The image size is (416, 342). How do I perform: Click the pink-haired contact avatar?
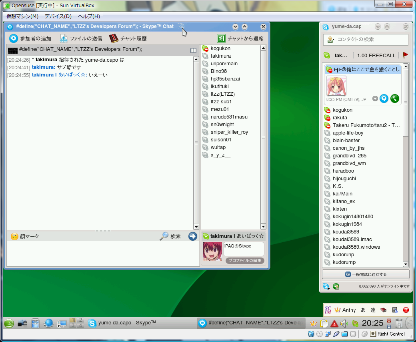tap(336, 86)
